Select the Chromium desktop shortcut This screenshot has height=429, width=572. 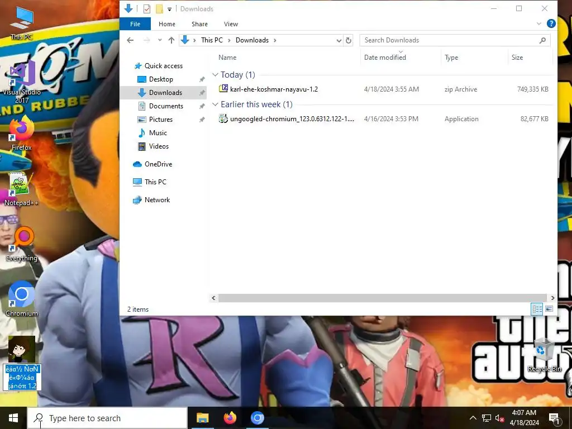(x=22, y=299)
